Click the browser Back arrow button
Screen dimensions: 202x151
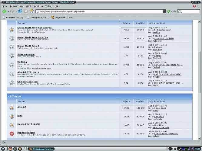point(4,11)
